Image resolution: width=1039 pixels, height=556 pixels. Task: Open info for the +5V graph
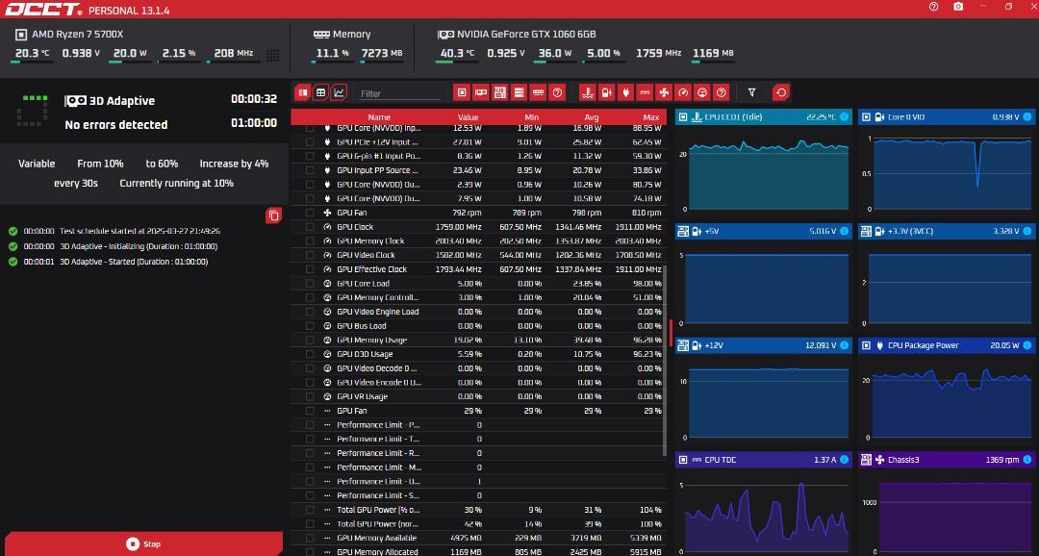(x=844, y=231)
